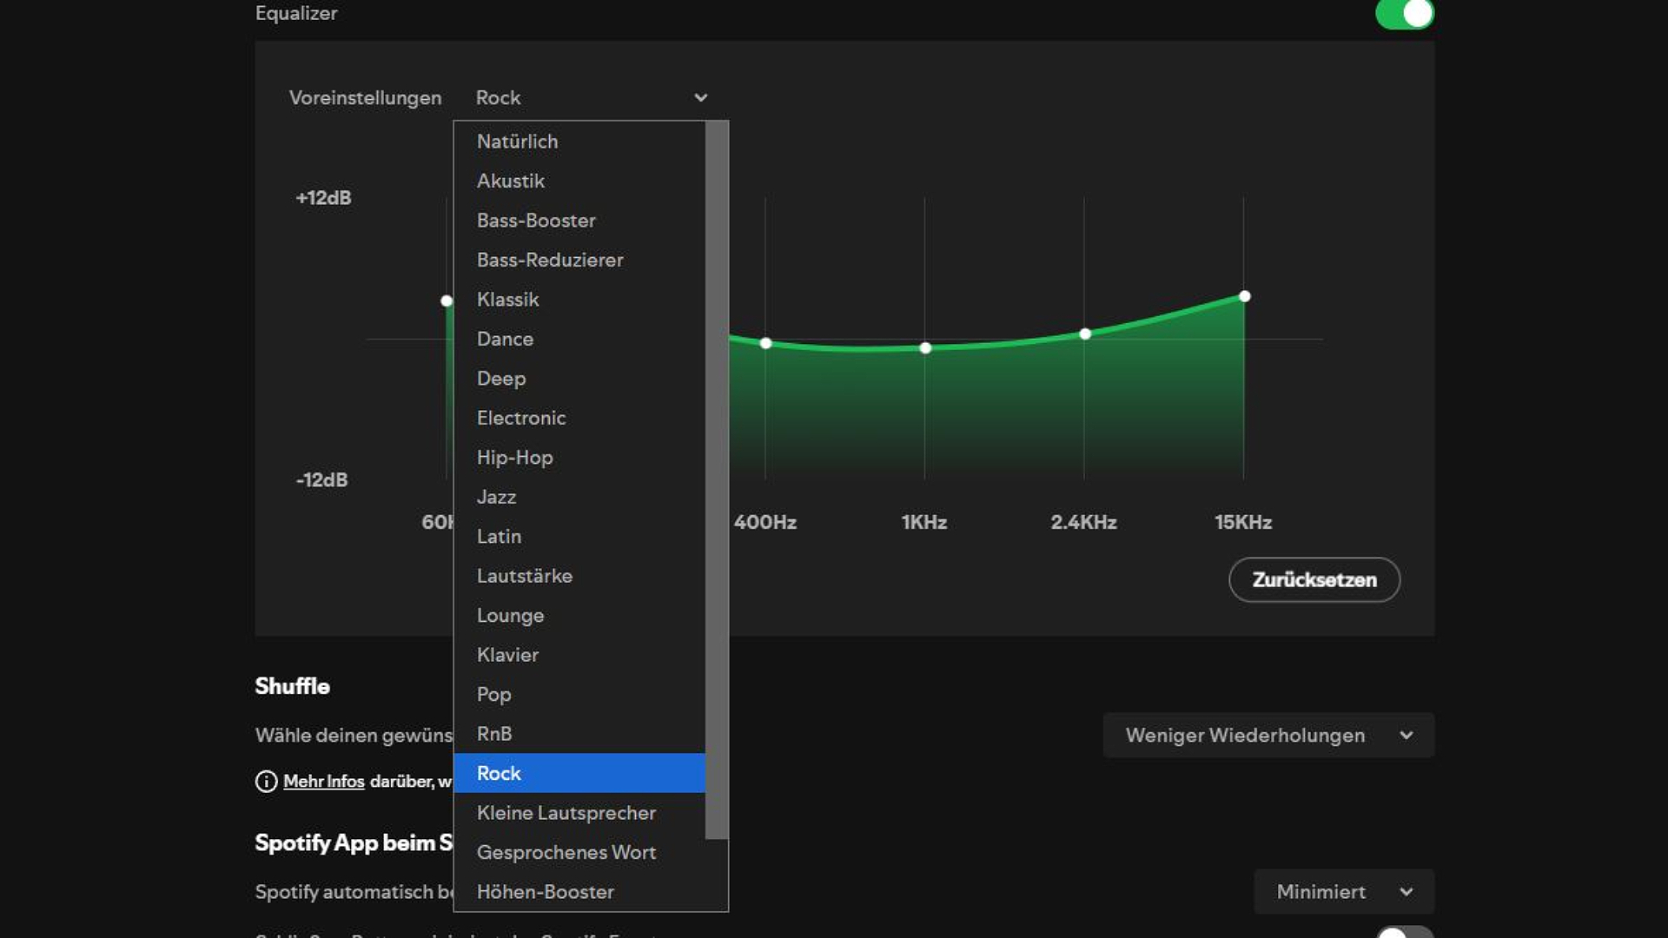Image resolution: width=1668 pixels, height=938 pixels.
Task: Click the 2.4KHz equalizer band point
Action: (x=1084, y=334)
